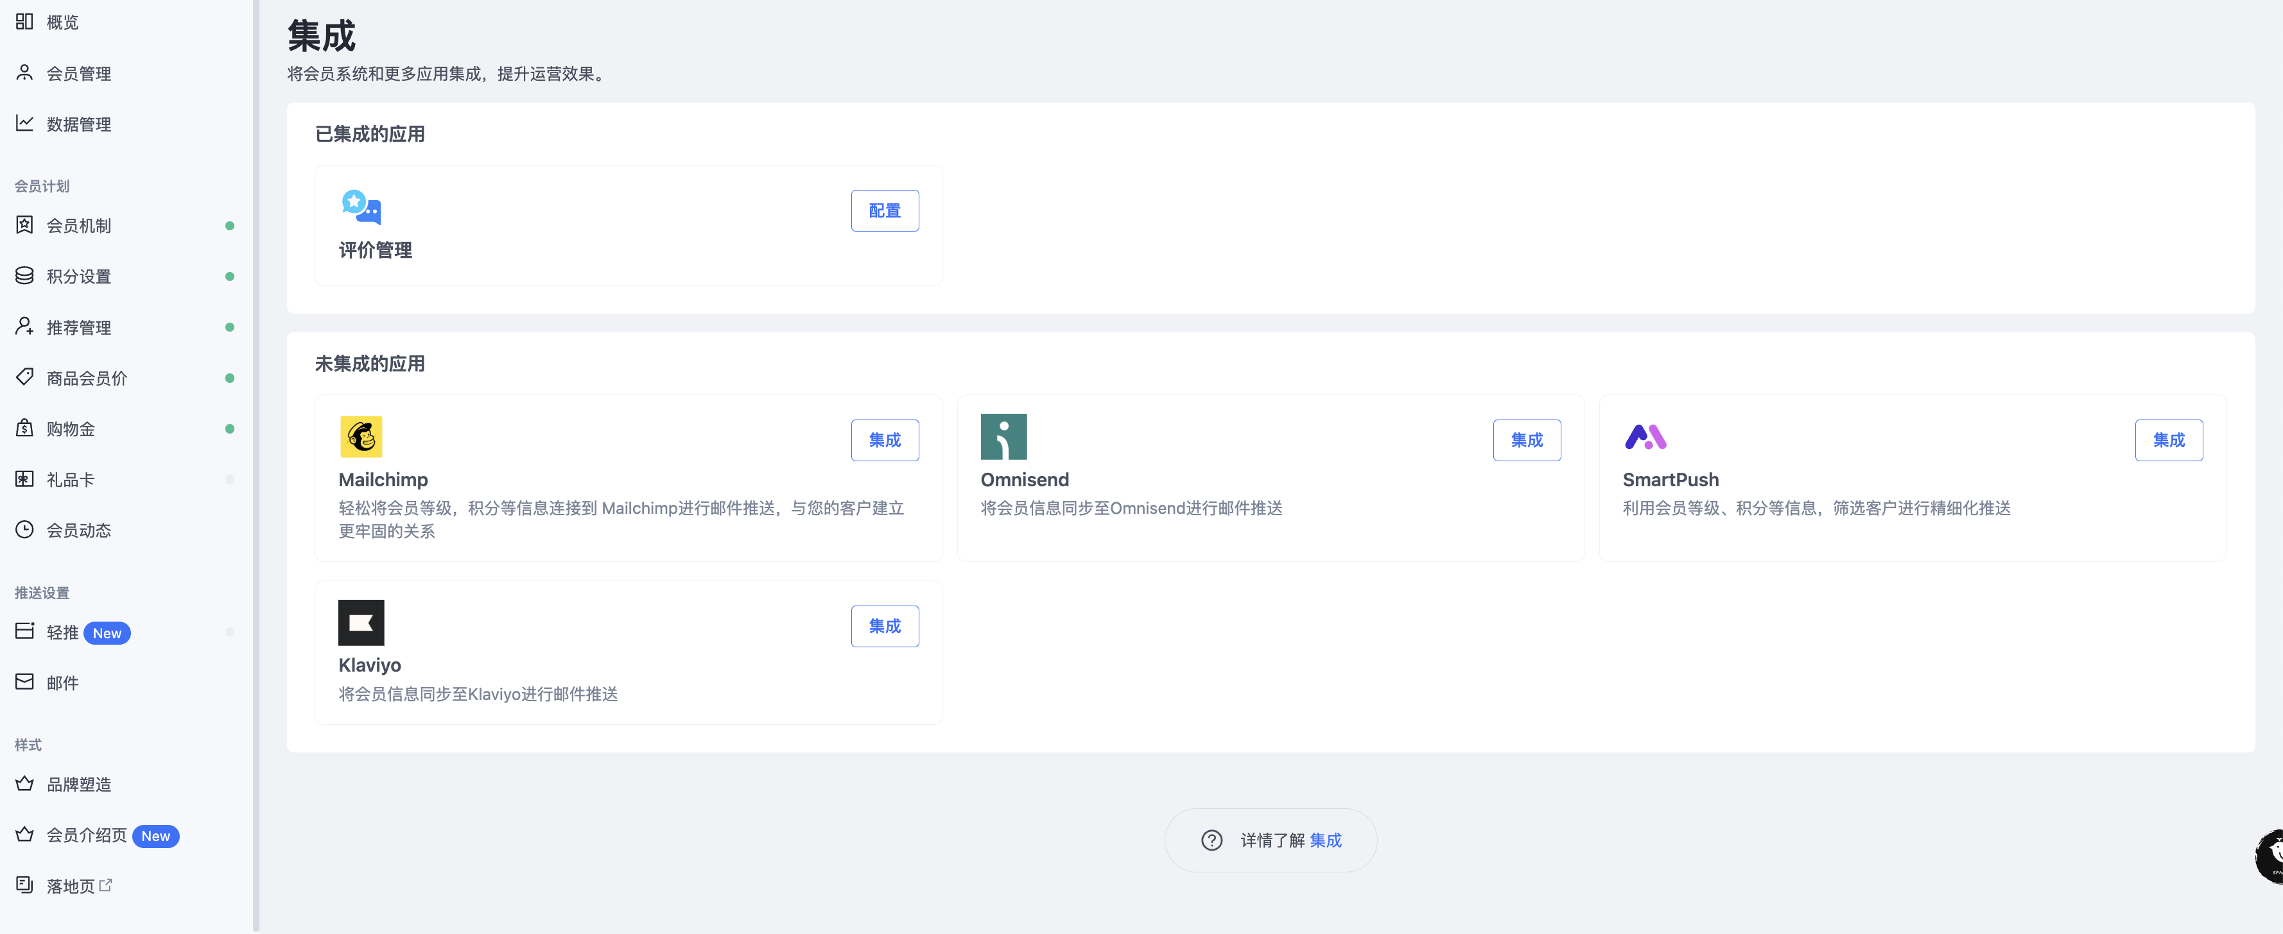Open 落地页 via external link entry

67,885
